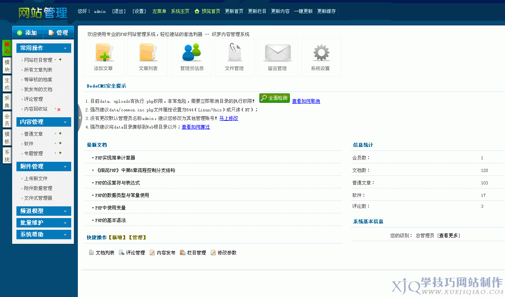
Task: Collapse the 常用操作 sidebar section
Action: 65,48
